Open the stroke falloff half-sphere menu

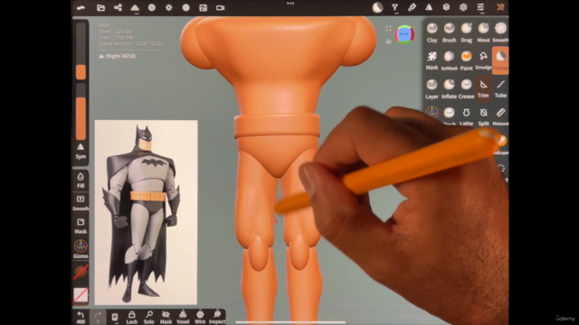(x=377, y=7)
